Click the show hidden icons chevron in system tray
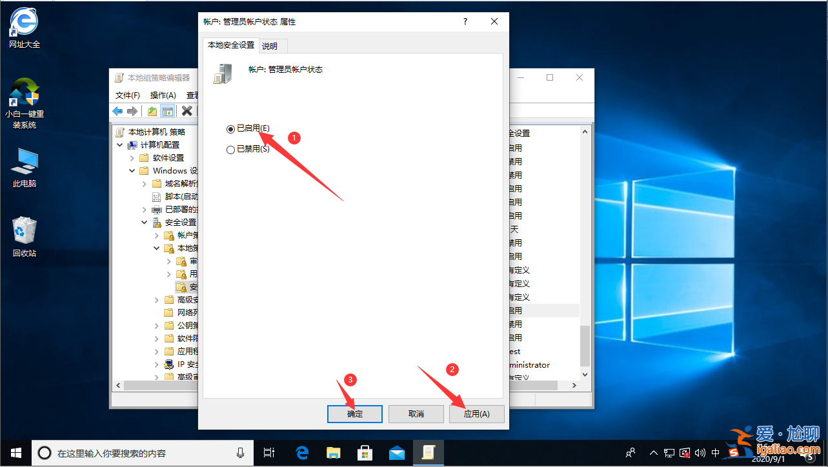 [x=653, y=452]
